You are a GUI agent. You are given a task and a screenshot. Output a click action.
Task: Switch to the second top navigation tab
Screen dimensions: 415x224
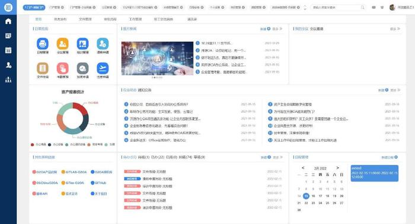pos(60,20)
